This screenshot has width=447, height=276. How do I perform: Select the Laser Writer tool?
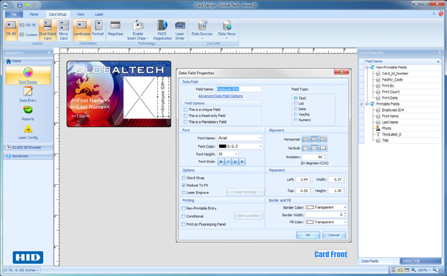click(180, 29)
